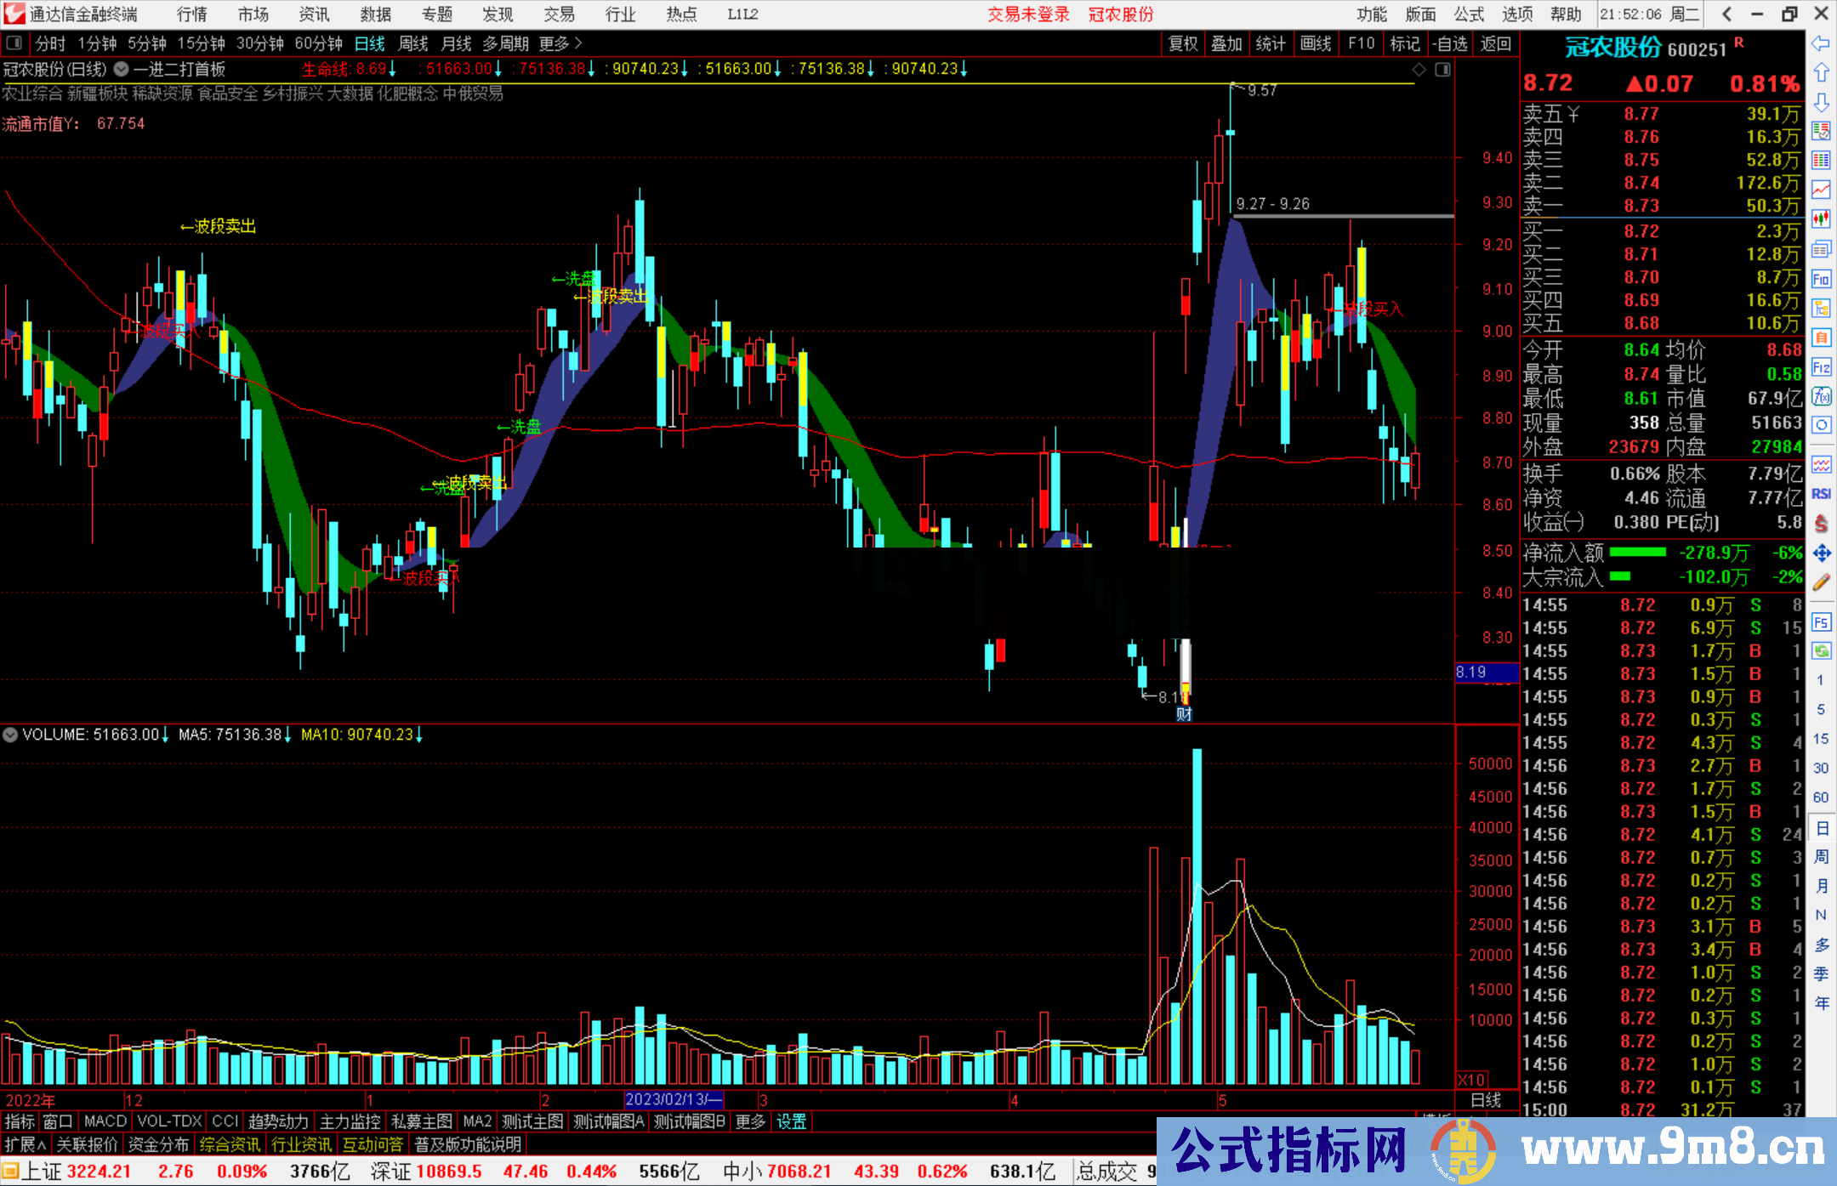Open the 更多 indicators list at bottom
This screenshot has width=1837, height=1186.
pyautogui.click(x=750, y=1121)
